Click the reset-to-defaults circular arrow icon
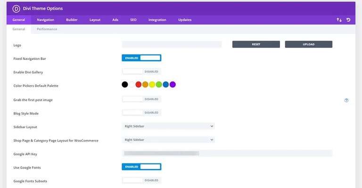Image resolution: width=362 pixels, height=188 pixels. coord(348,20)
